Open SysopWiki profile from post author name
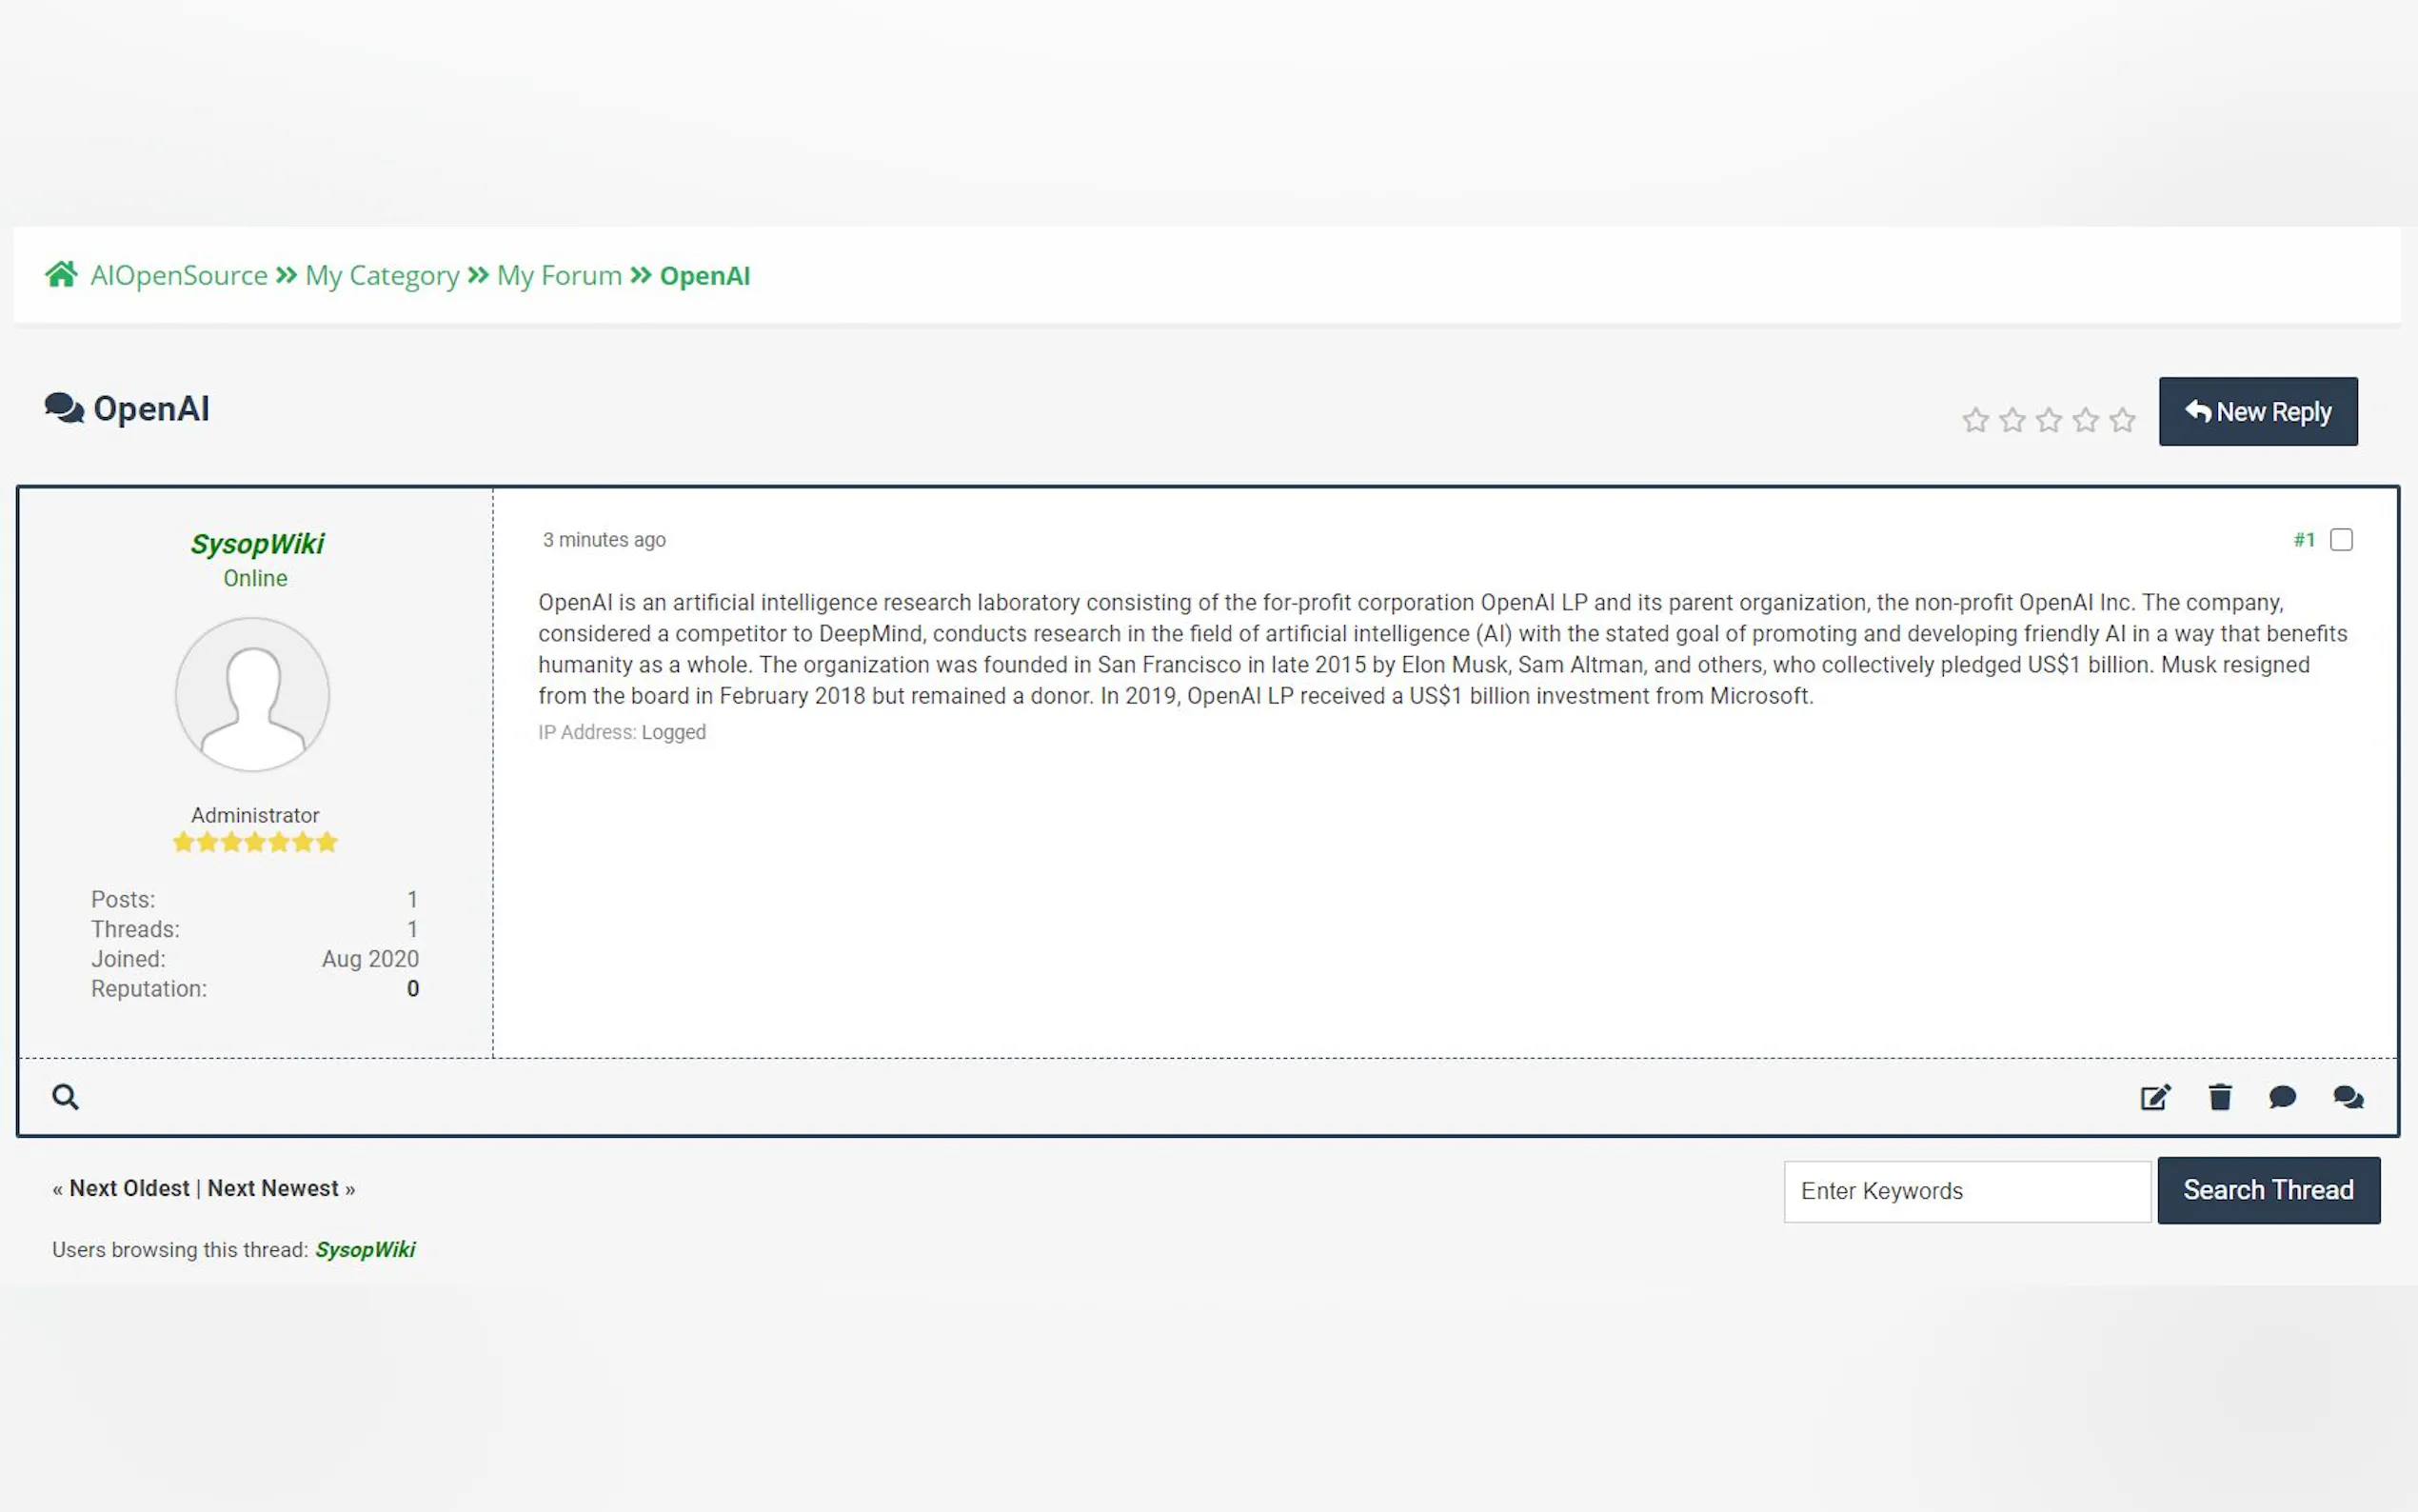Viewport: 2418px width, 1512px height. pos(257,543)
